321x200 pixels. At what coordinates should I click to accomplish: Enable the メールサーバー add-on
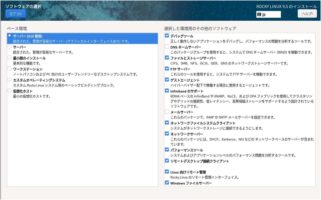(167, 111)
